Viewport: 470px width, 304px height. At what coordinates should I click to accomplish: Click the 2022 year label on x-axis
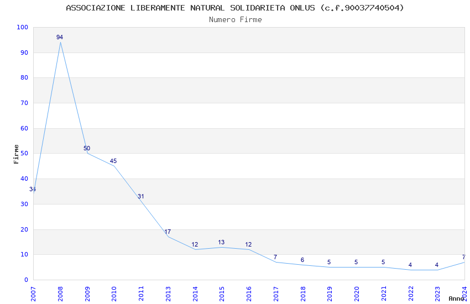[x=411, y=293]
